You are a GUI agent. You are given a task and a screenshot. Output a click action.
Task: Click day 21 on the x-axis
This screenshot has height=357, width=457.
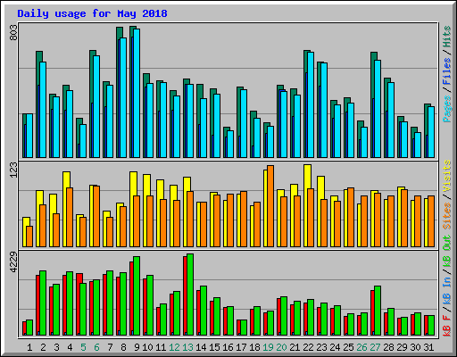[x=295, y=347]
